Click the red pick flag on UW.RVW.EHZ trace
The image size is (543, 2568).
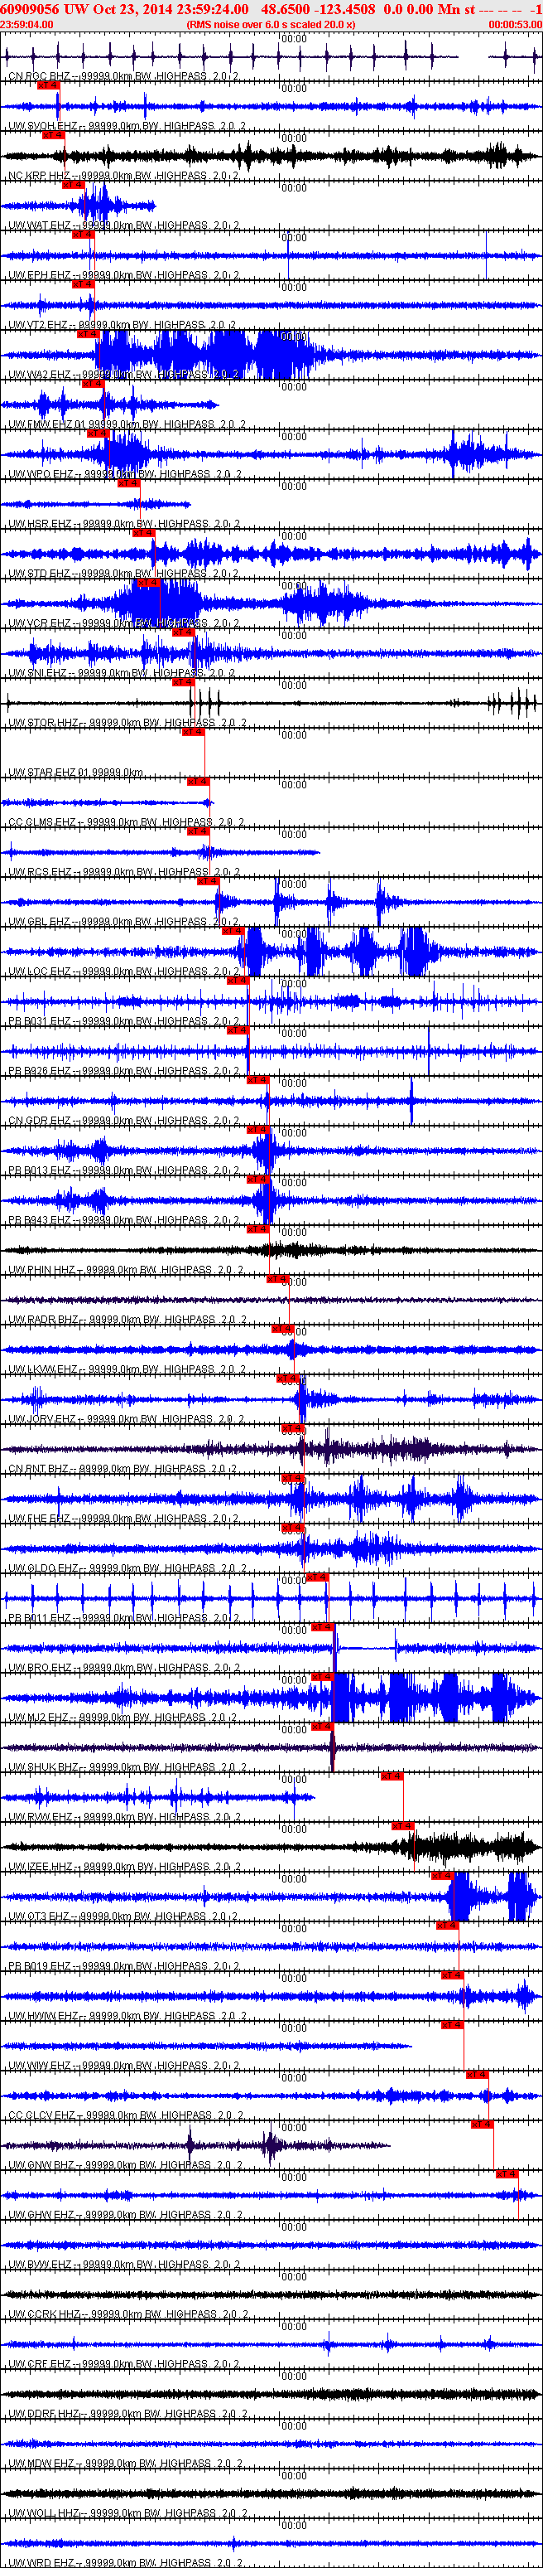coord(392,1776)
